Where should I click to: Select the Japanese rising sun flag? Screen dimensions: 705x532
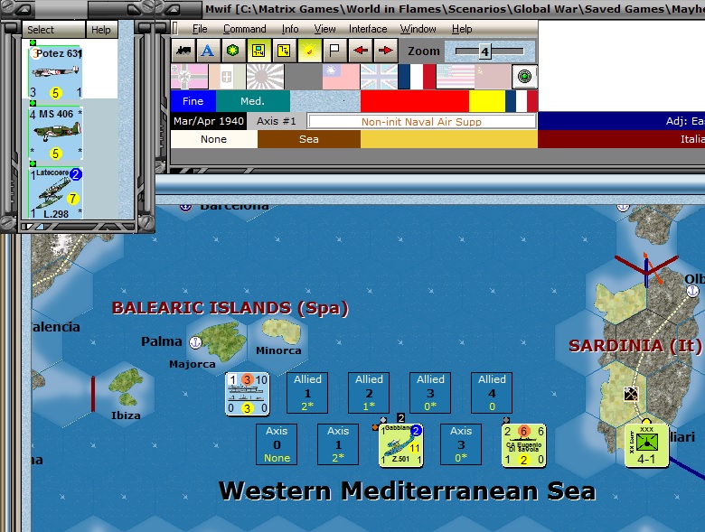pos(265,77)
